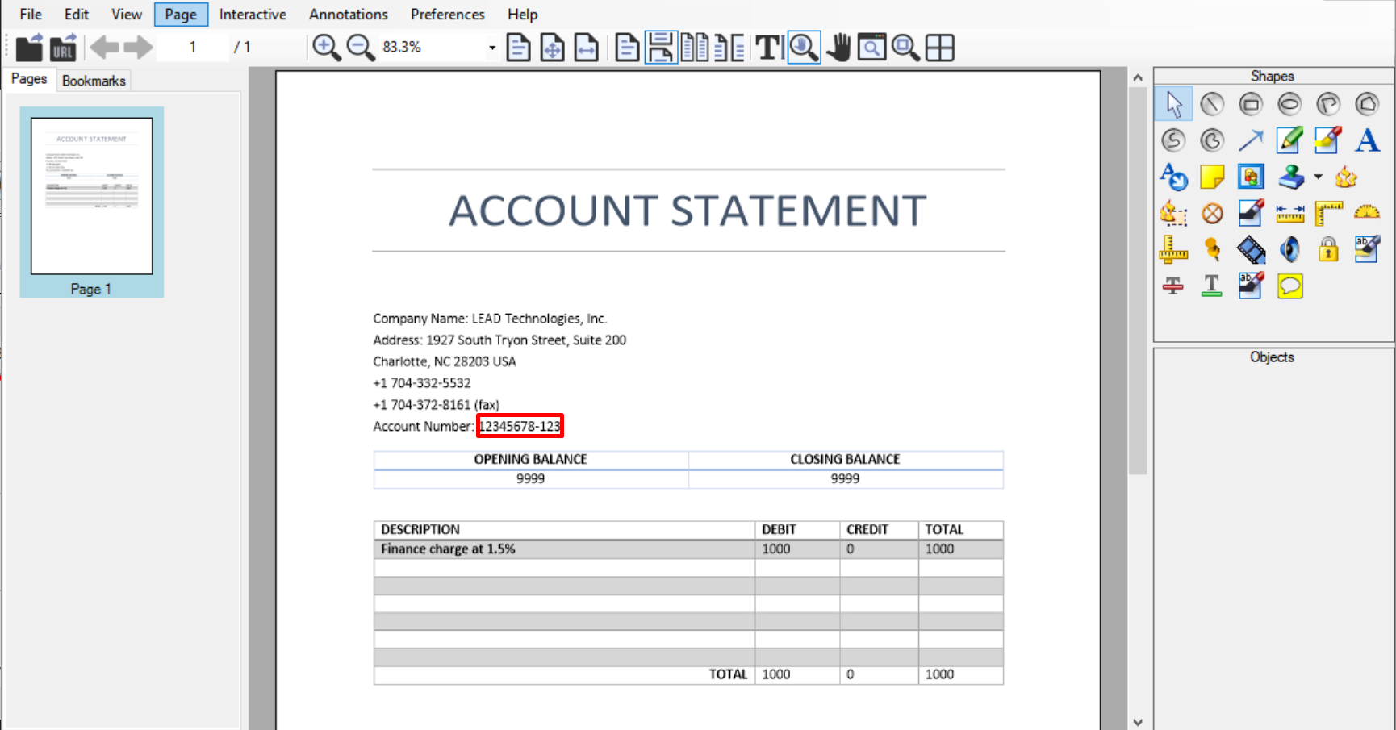Select the Text annotation tool (A)
Viewport: 1396px width, 730px height.
[x=1367, y=140]
